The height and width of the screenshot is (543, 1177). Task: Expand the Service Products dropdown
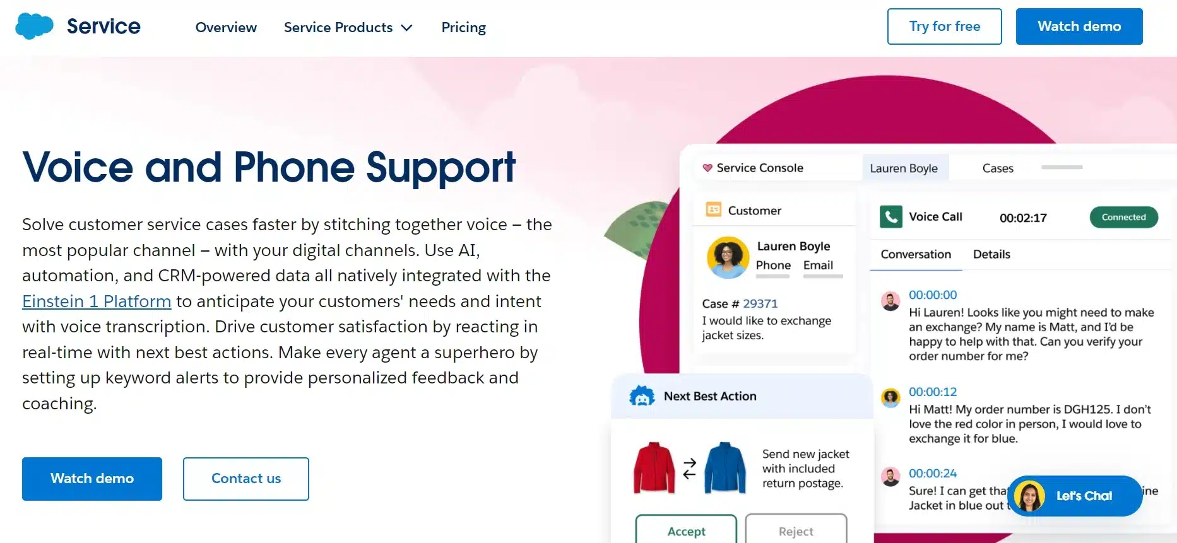coord(348,27)
